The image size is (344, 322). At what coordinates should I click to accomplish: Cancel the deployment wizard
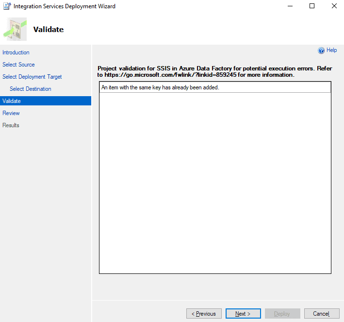322,313
